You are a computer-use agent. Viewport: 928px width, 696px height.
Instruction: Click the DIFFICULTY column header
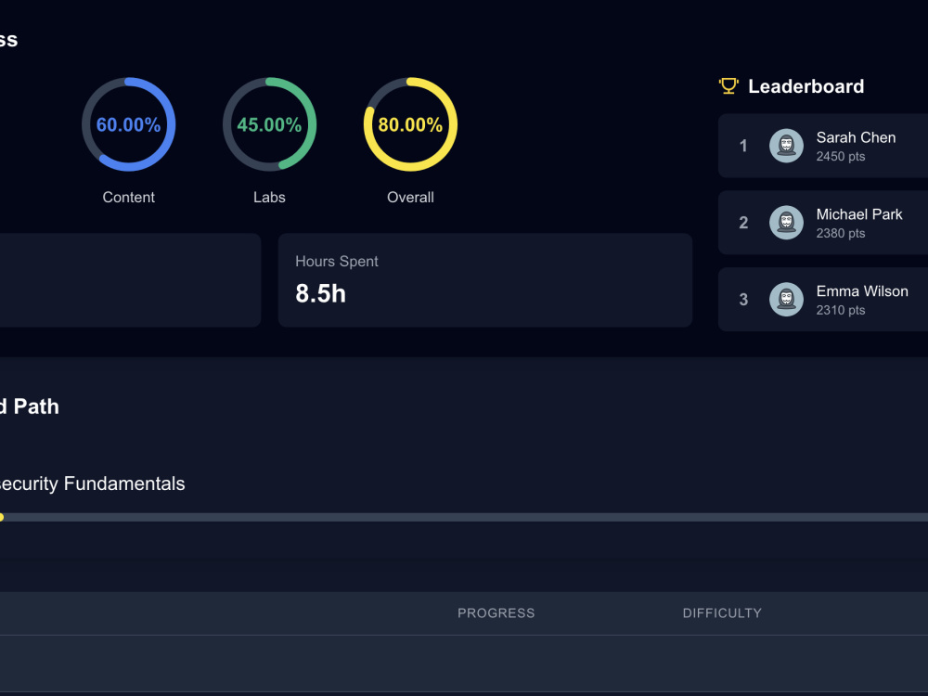coord(722,613)
